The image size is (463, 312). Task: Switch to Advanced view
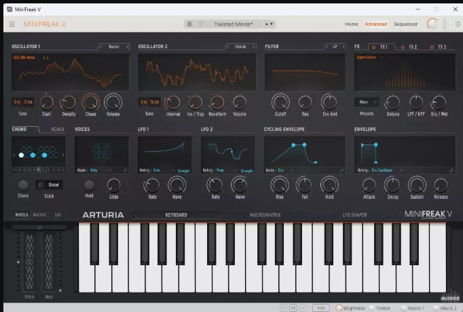pyautogui.click(x=376, y=24)
